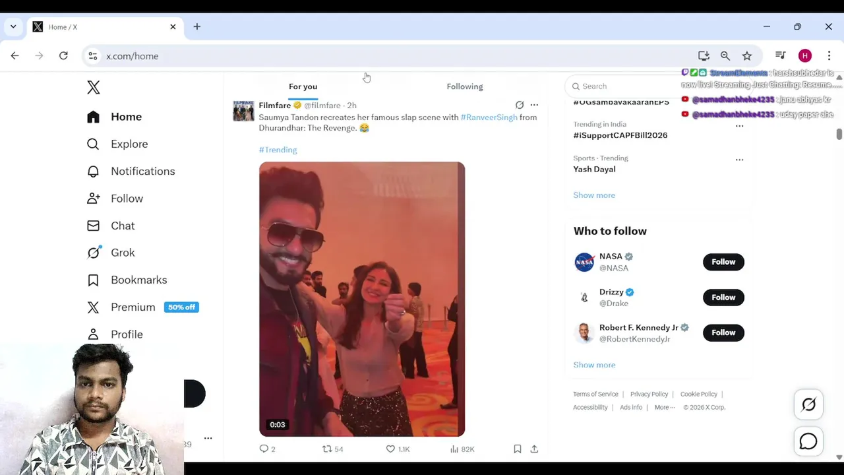Follow Robert F. Kennedy Jr account
The image size is (844, 475).
723,332
